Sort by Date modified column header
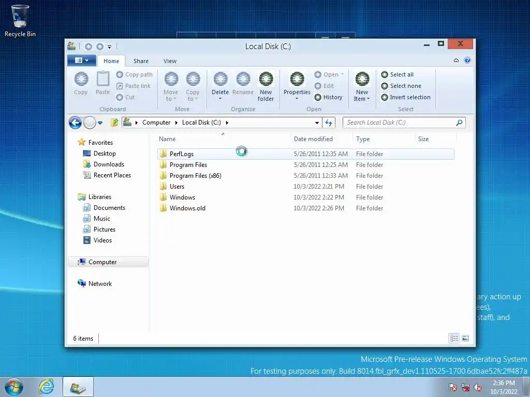The height and width of the screenshot is (397, 530). [x=321, y=139]
